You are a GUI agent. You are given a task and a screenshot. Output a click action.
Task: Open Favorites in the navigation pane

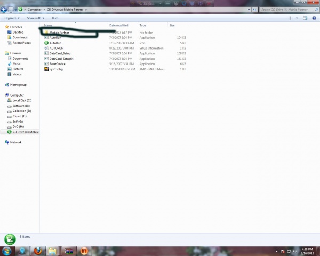click(x=15, y=27)
